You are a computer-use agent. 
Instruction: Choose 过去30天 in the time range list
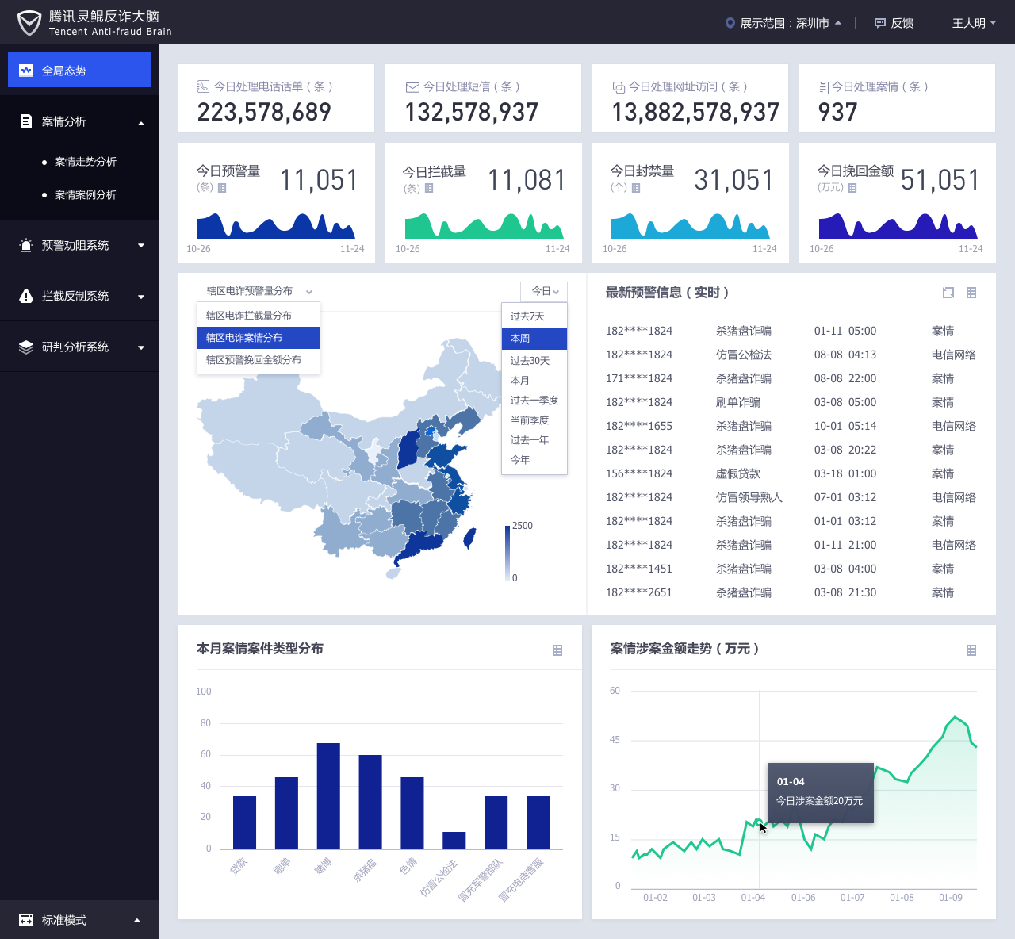click(530, 361)
